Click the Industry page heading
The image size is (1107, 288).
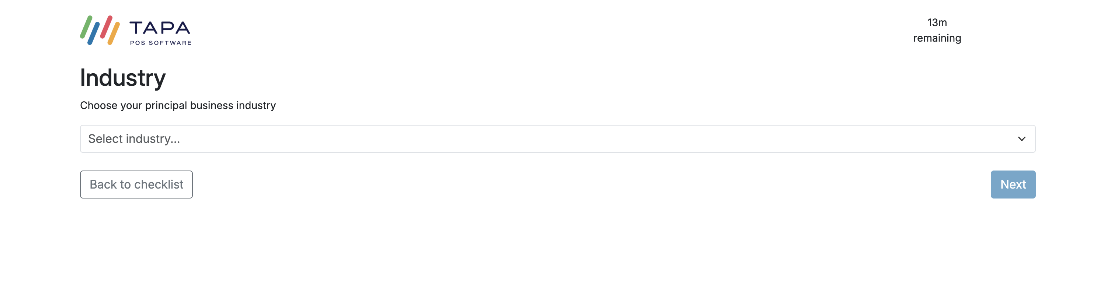pos(123,78)
